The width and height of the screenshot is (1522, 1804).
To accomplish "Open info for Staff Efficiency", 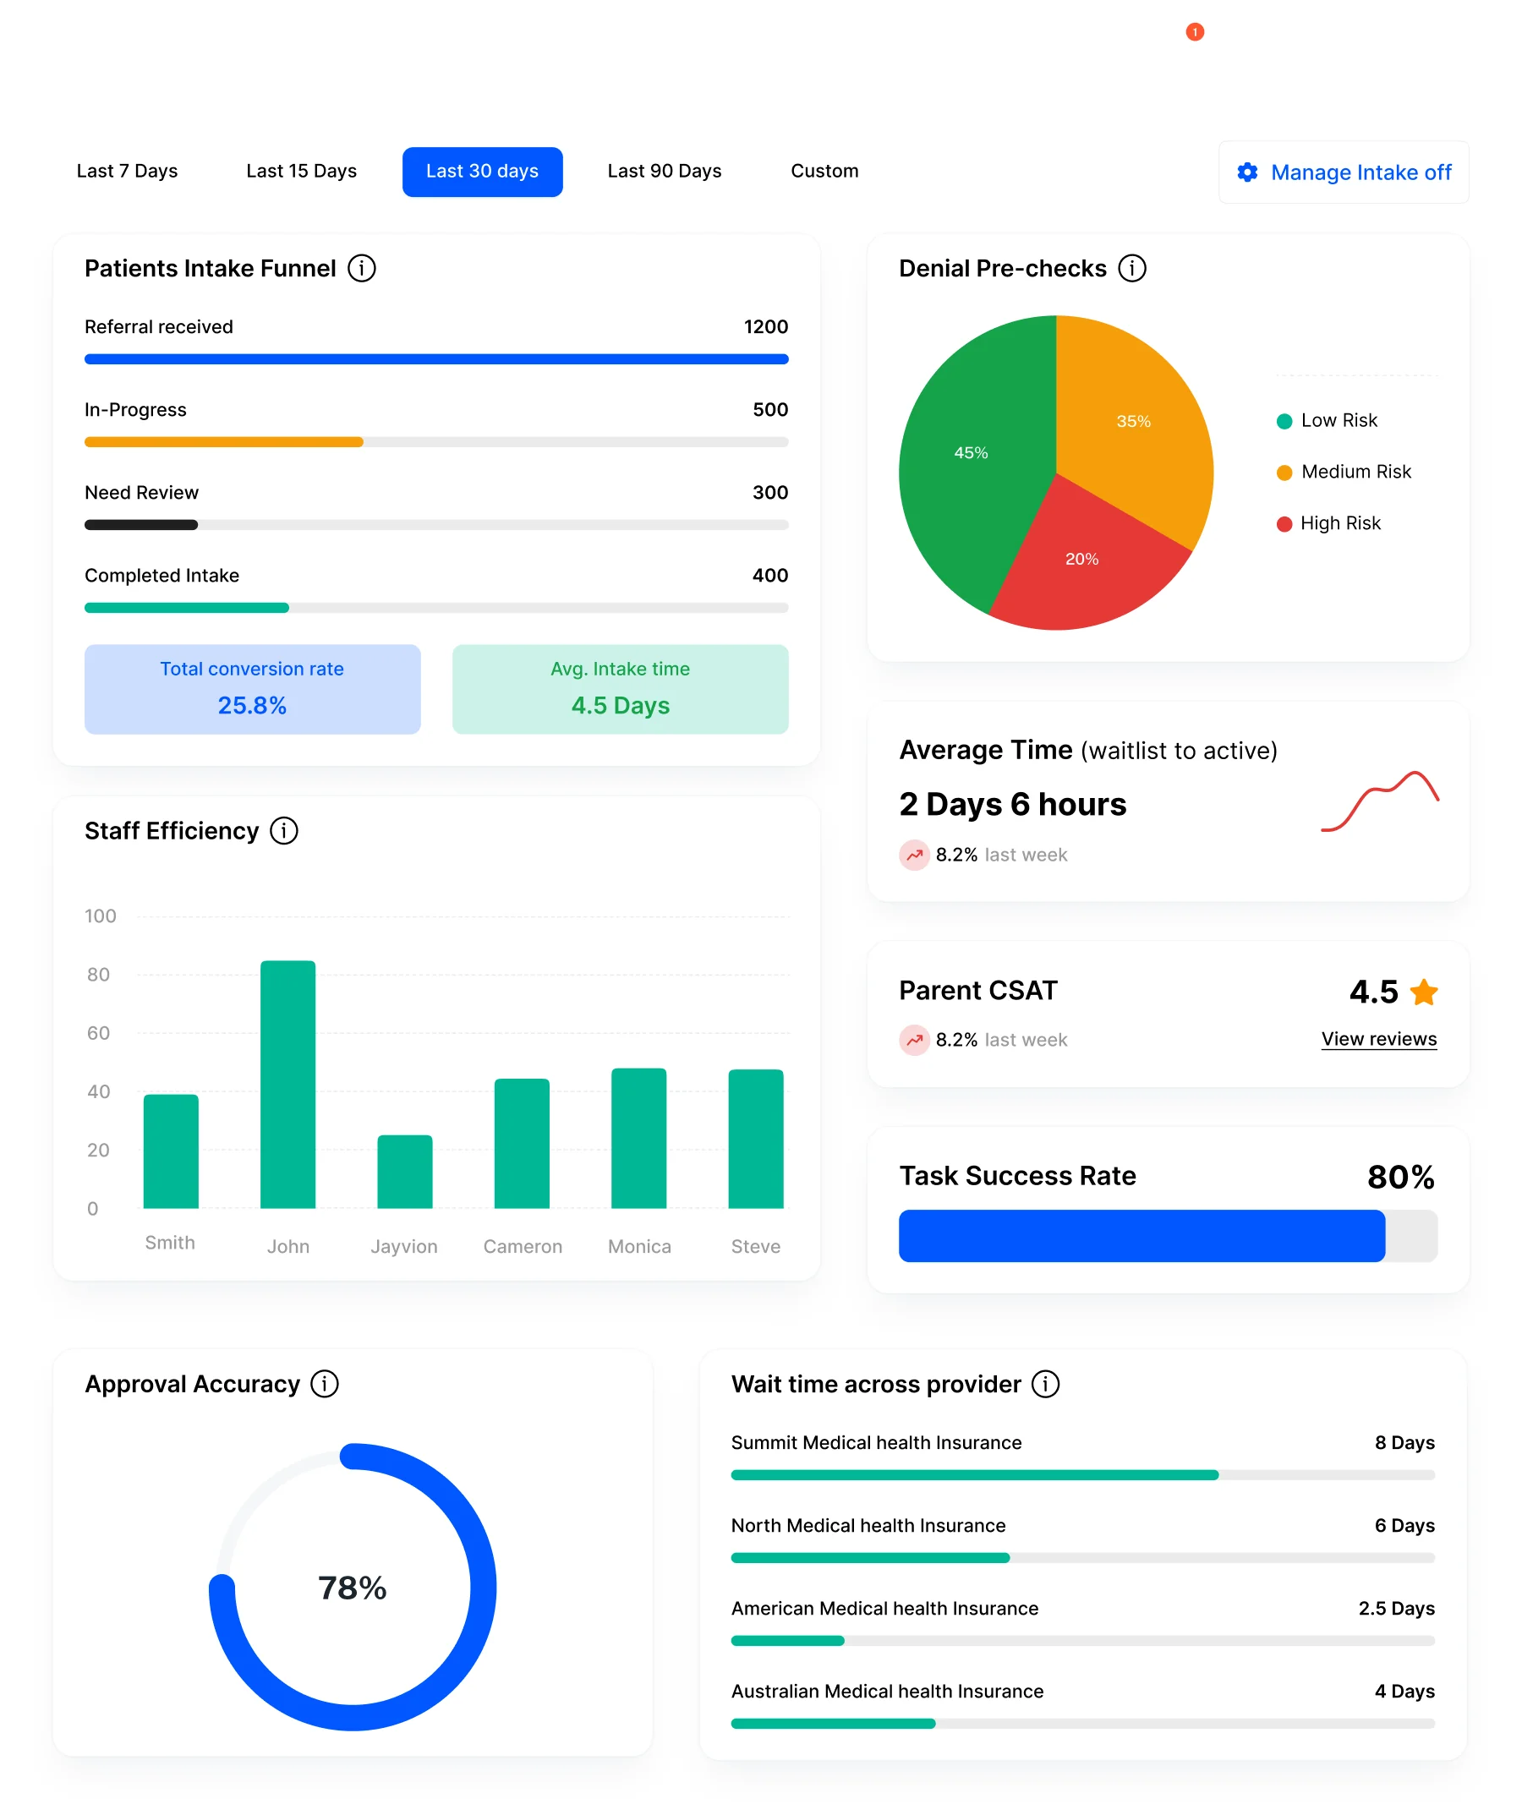I will [x=284, y=831].
